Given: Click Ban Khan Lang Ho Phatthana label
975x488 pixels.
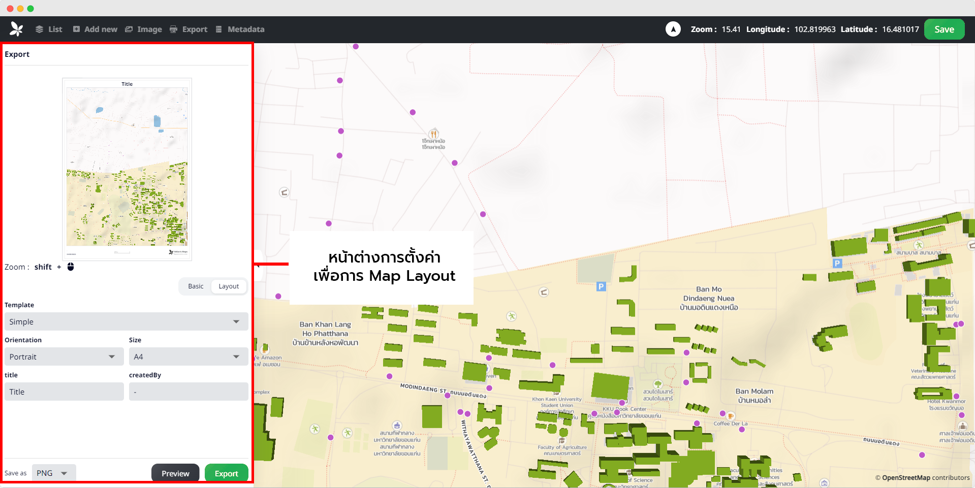Looking at the screenshot, I should pos(325,333).
